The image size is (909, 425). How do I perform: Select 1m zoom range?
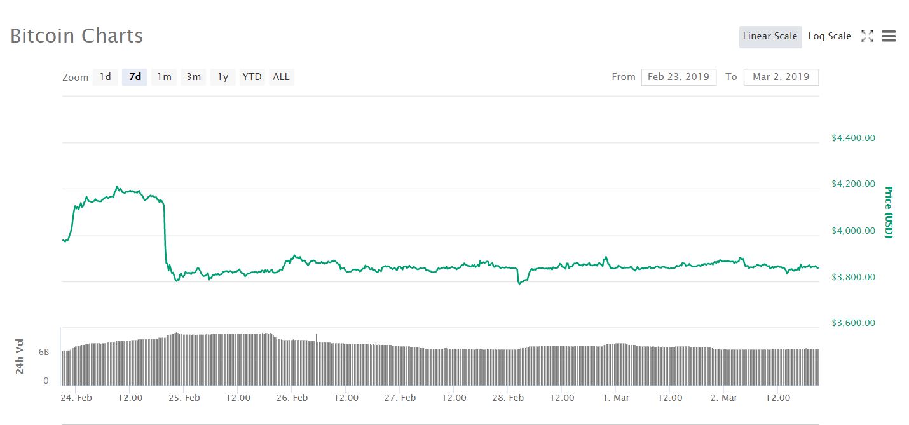pyautogui.click(x=164, y=77)
